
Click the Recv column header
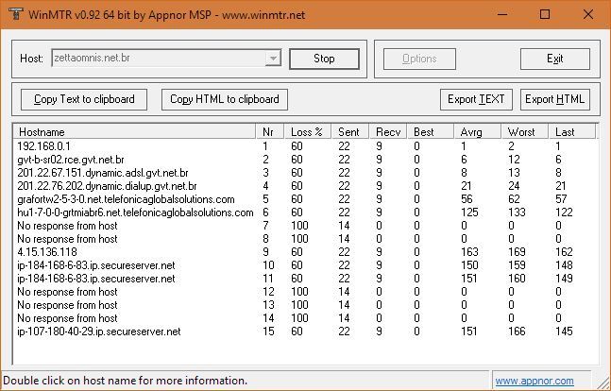tap(388, 132)
